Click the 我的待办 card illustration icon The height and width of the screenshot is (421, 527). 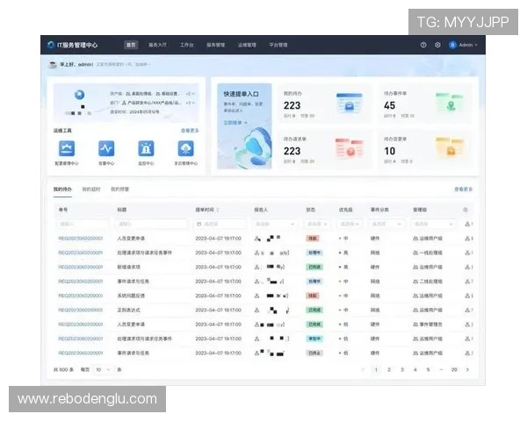[x=350, y=103]
